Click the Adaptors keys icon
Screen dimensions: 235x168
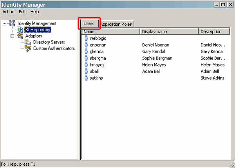20,36
